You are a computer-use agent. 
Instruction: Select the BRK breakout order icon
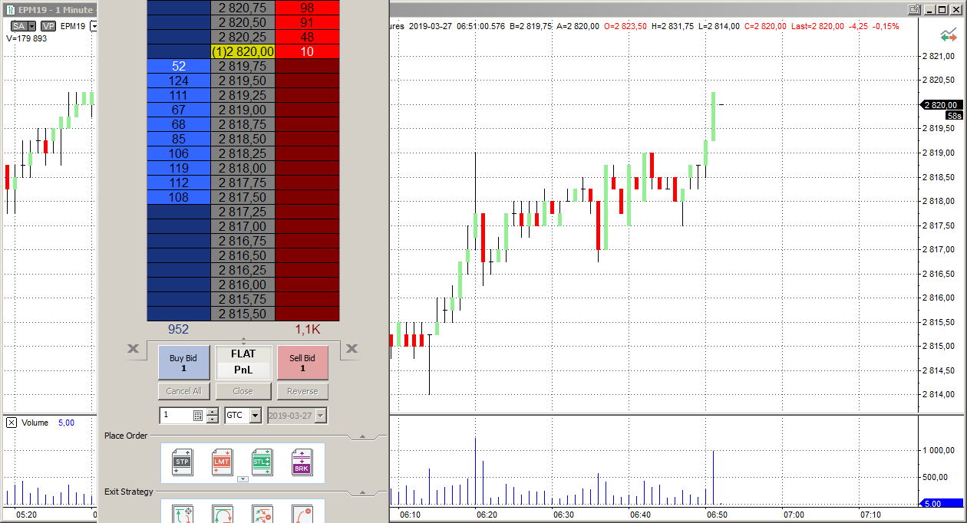pos(302,462)
